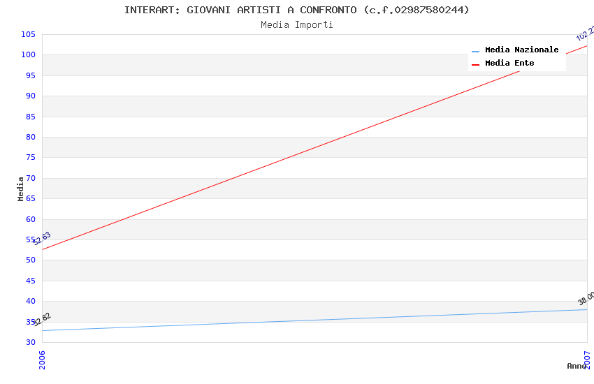Screen dimensions: 594x384
Task: Click the 85 y-axis tick label
Action: [x=31, y=117]
